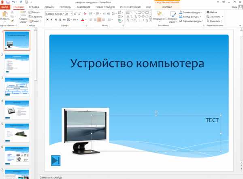This screenshot has height=179, width=243.
Task: Align text to the left
Action: [x=91, y=20]
